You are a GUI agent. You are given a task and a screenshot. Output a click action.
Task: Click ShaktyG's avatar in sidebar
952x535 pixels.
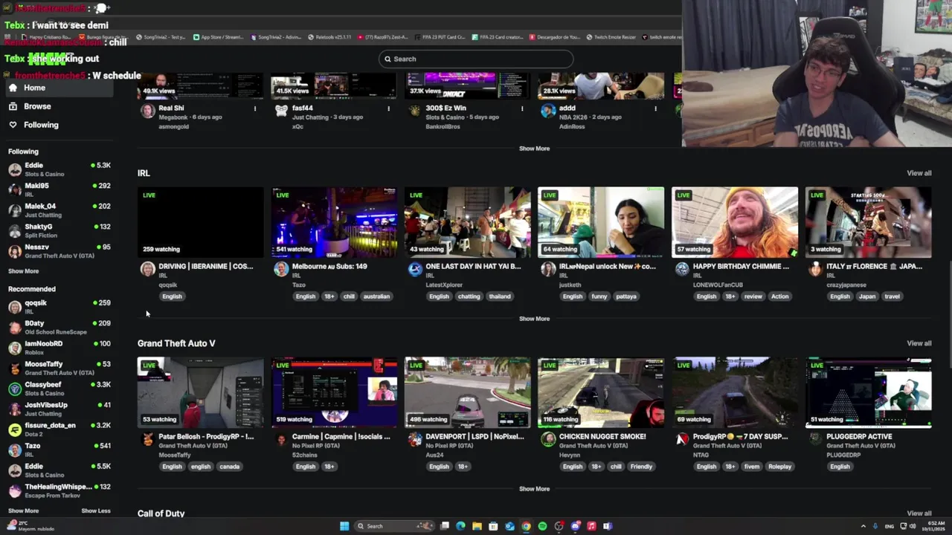coord(15,230)
